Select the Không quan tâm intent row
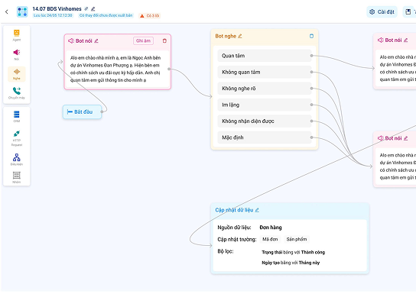This screenshot has height=294, width=416. tap(265, 72)
